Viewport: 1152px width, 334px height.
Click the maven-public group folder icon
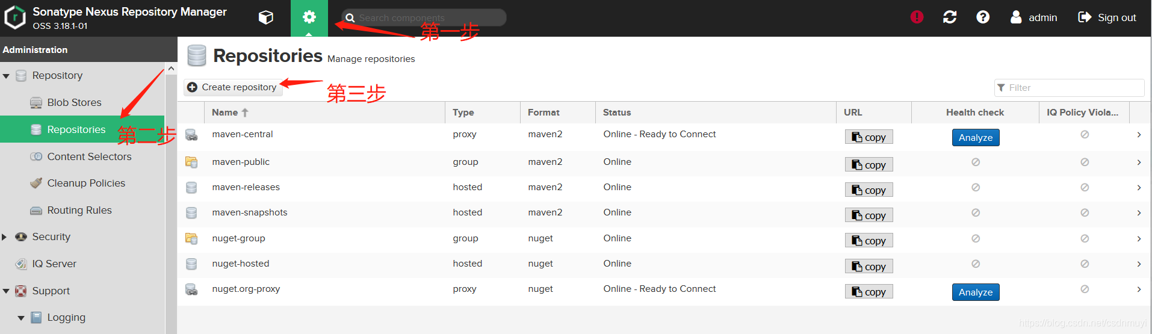(191, 162)
